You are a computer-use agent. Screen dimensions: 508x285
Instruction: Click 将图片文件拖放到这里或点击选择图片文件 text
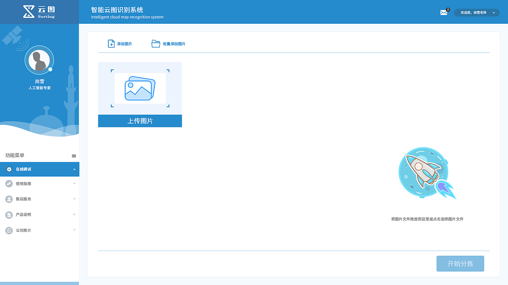point(427,219)
